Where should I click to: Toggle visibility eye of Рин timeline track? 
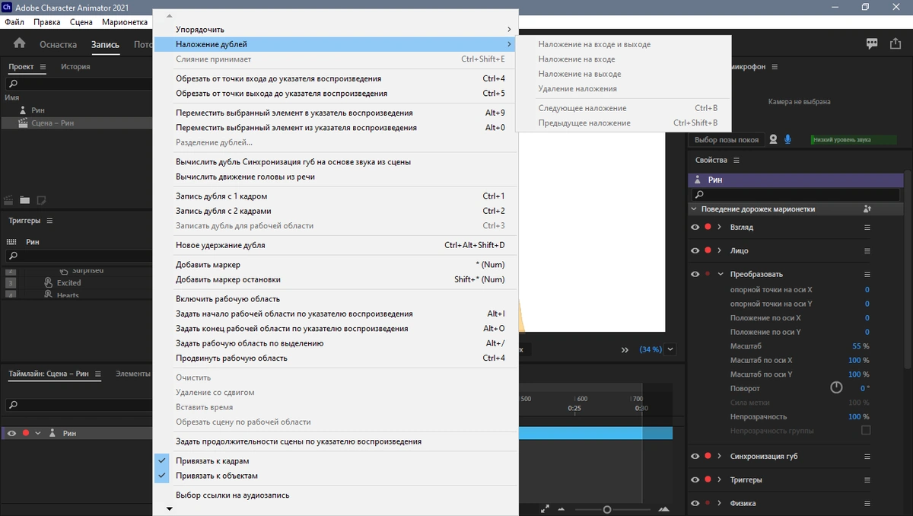(x=11, y=433)
